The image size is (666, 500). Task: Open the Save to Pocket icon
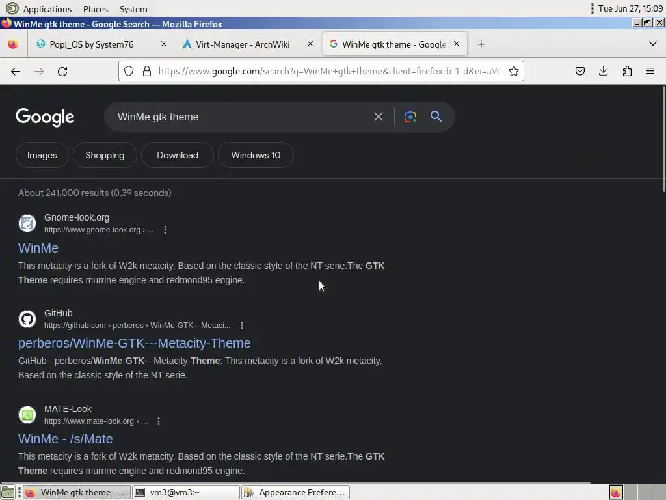tap(579, 71)
